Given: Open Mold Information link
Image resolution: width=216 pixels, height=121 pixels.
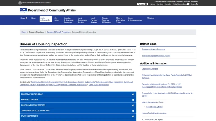Looking at the screenshot, I should (149, 102).
